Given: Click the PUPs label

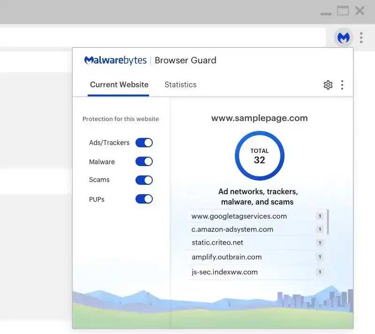Looking at the screenshot, I should [x=97, y=199].
